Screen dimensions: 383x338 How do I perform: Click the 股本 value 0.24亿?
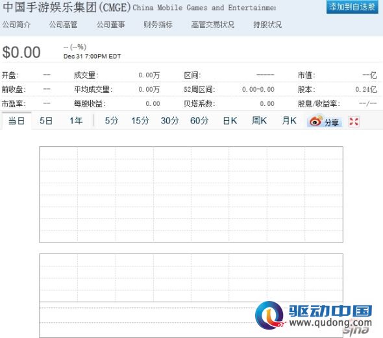pyautogui.click(x=365, y=90)
